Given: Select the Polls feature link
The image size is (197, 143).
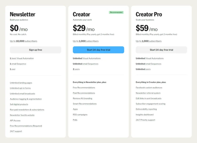Looking at the screenshot, I should [75, 120].
